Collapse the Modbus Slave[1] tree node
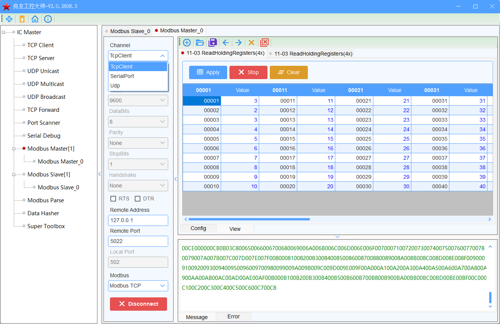The image size is (500, 324). (14, 175)
